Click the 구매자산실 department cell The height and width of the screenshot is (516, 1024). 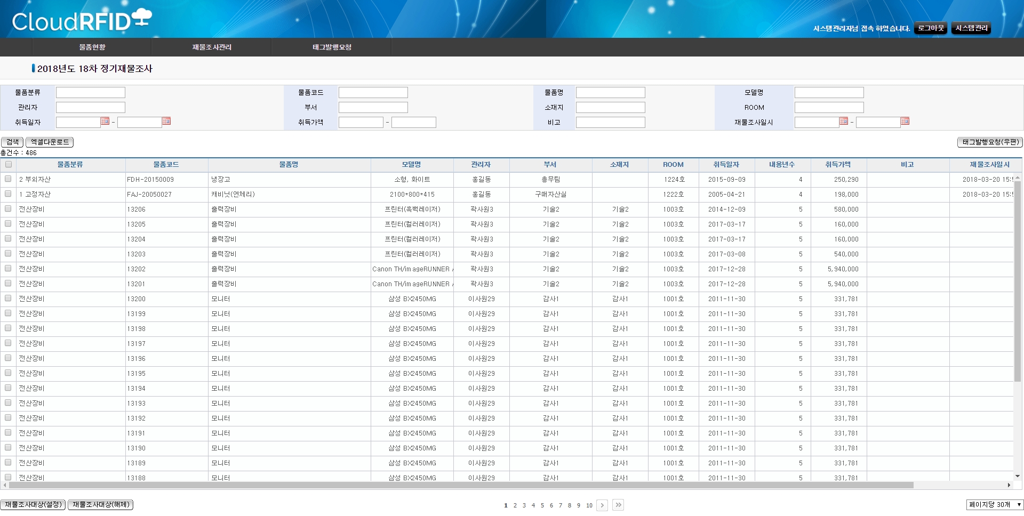[x=551, y=195]
